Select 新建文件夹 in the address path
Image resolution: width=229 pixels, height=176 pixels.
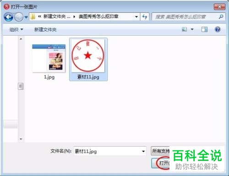click(x=55, y=16)
